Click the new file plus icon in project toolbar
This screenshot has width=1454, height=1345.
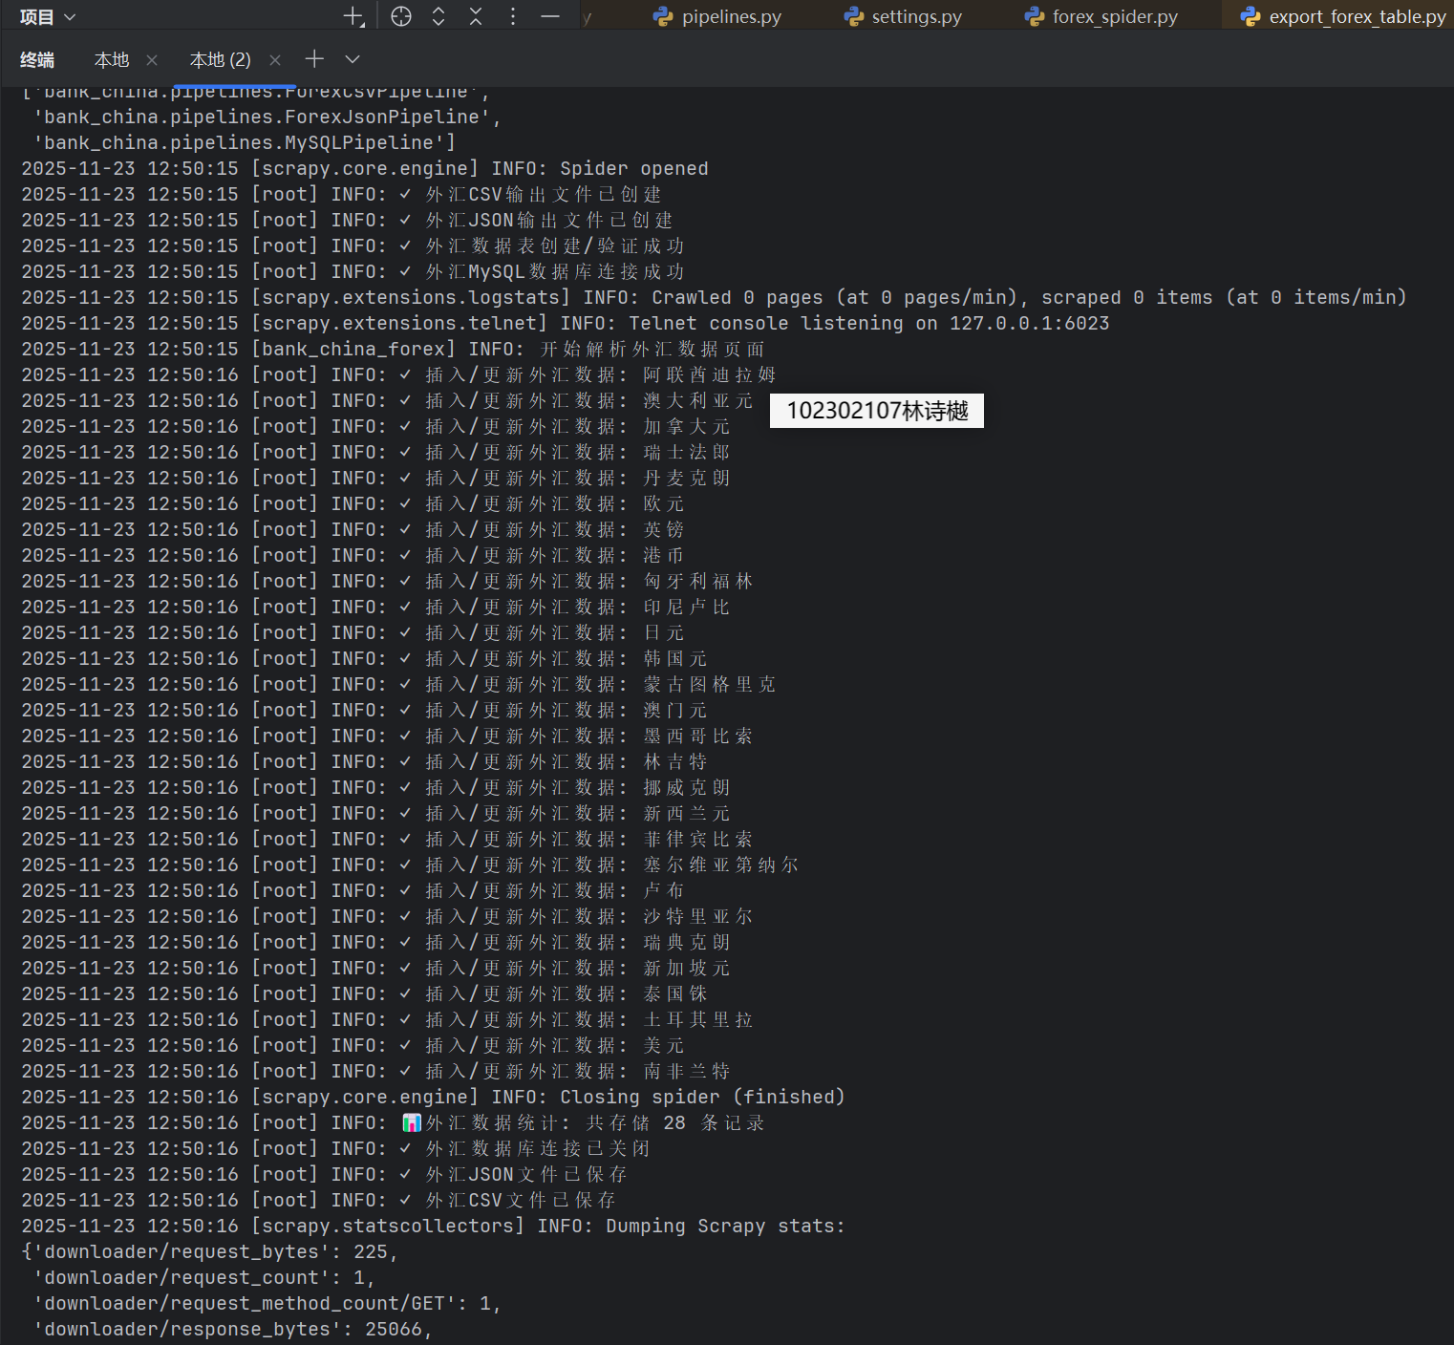[353, 16]
